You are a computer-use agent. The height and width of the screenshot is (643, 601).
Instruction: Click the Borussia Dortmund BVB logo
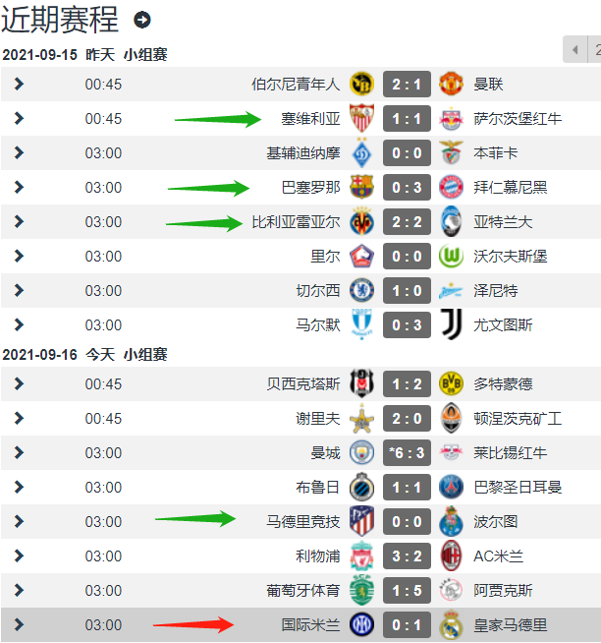(451, 383)
